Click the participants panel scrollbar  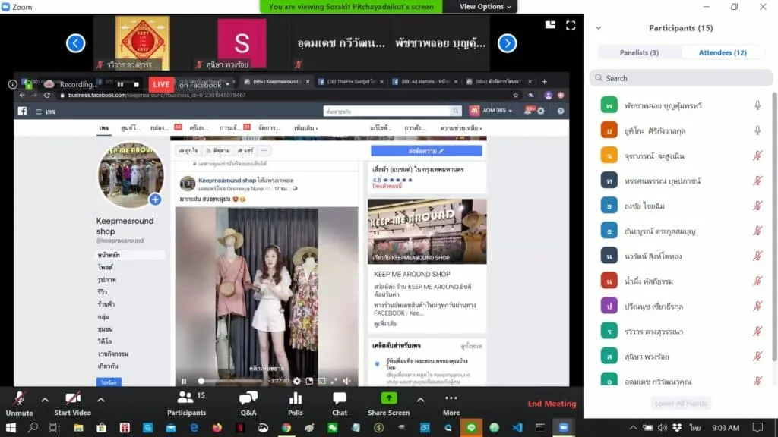774,227
